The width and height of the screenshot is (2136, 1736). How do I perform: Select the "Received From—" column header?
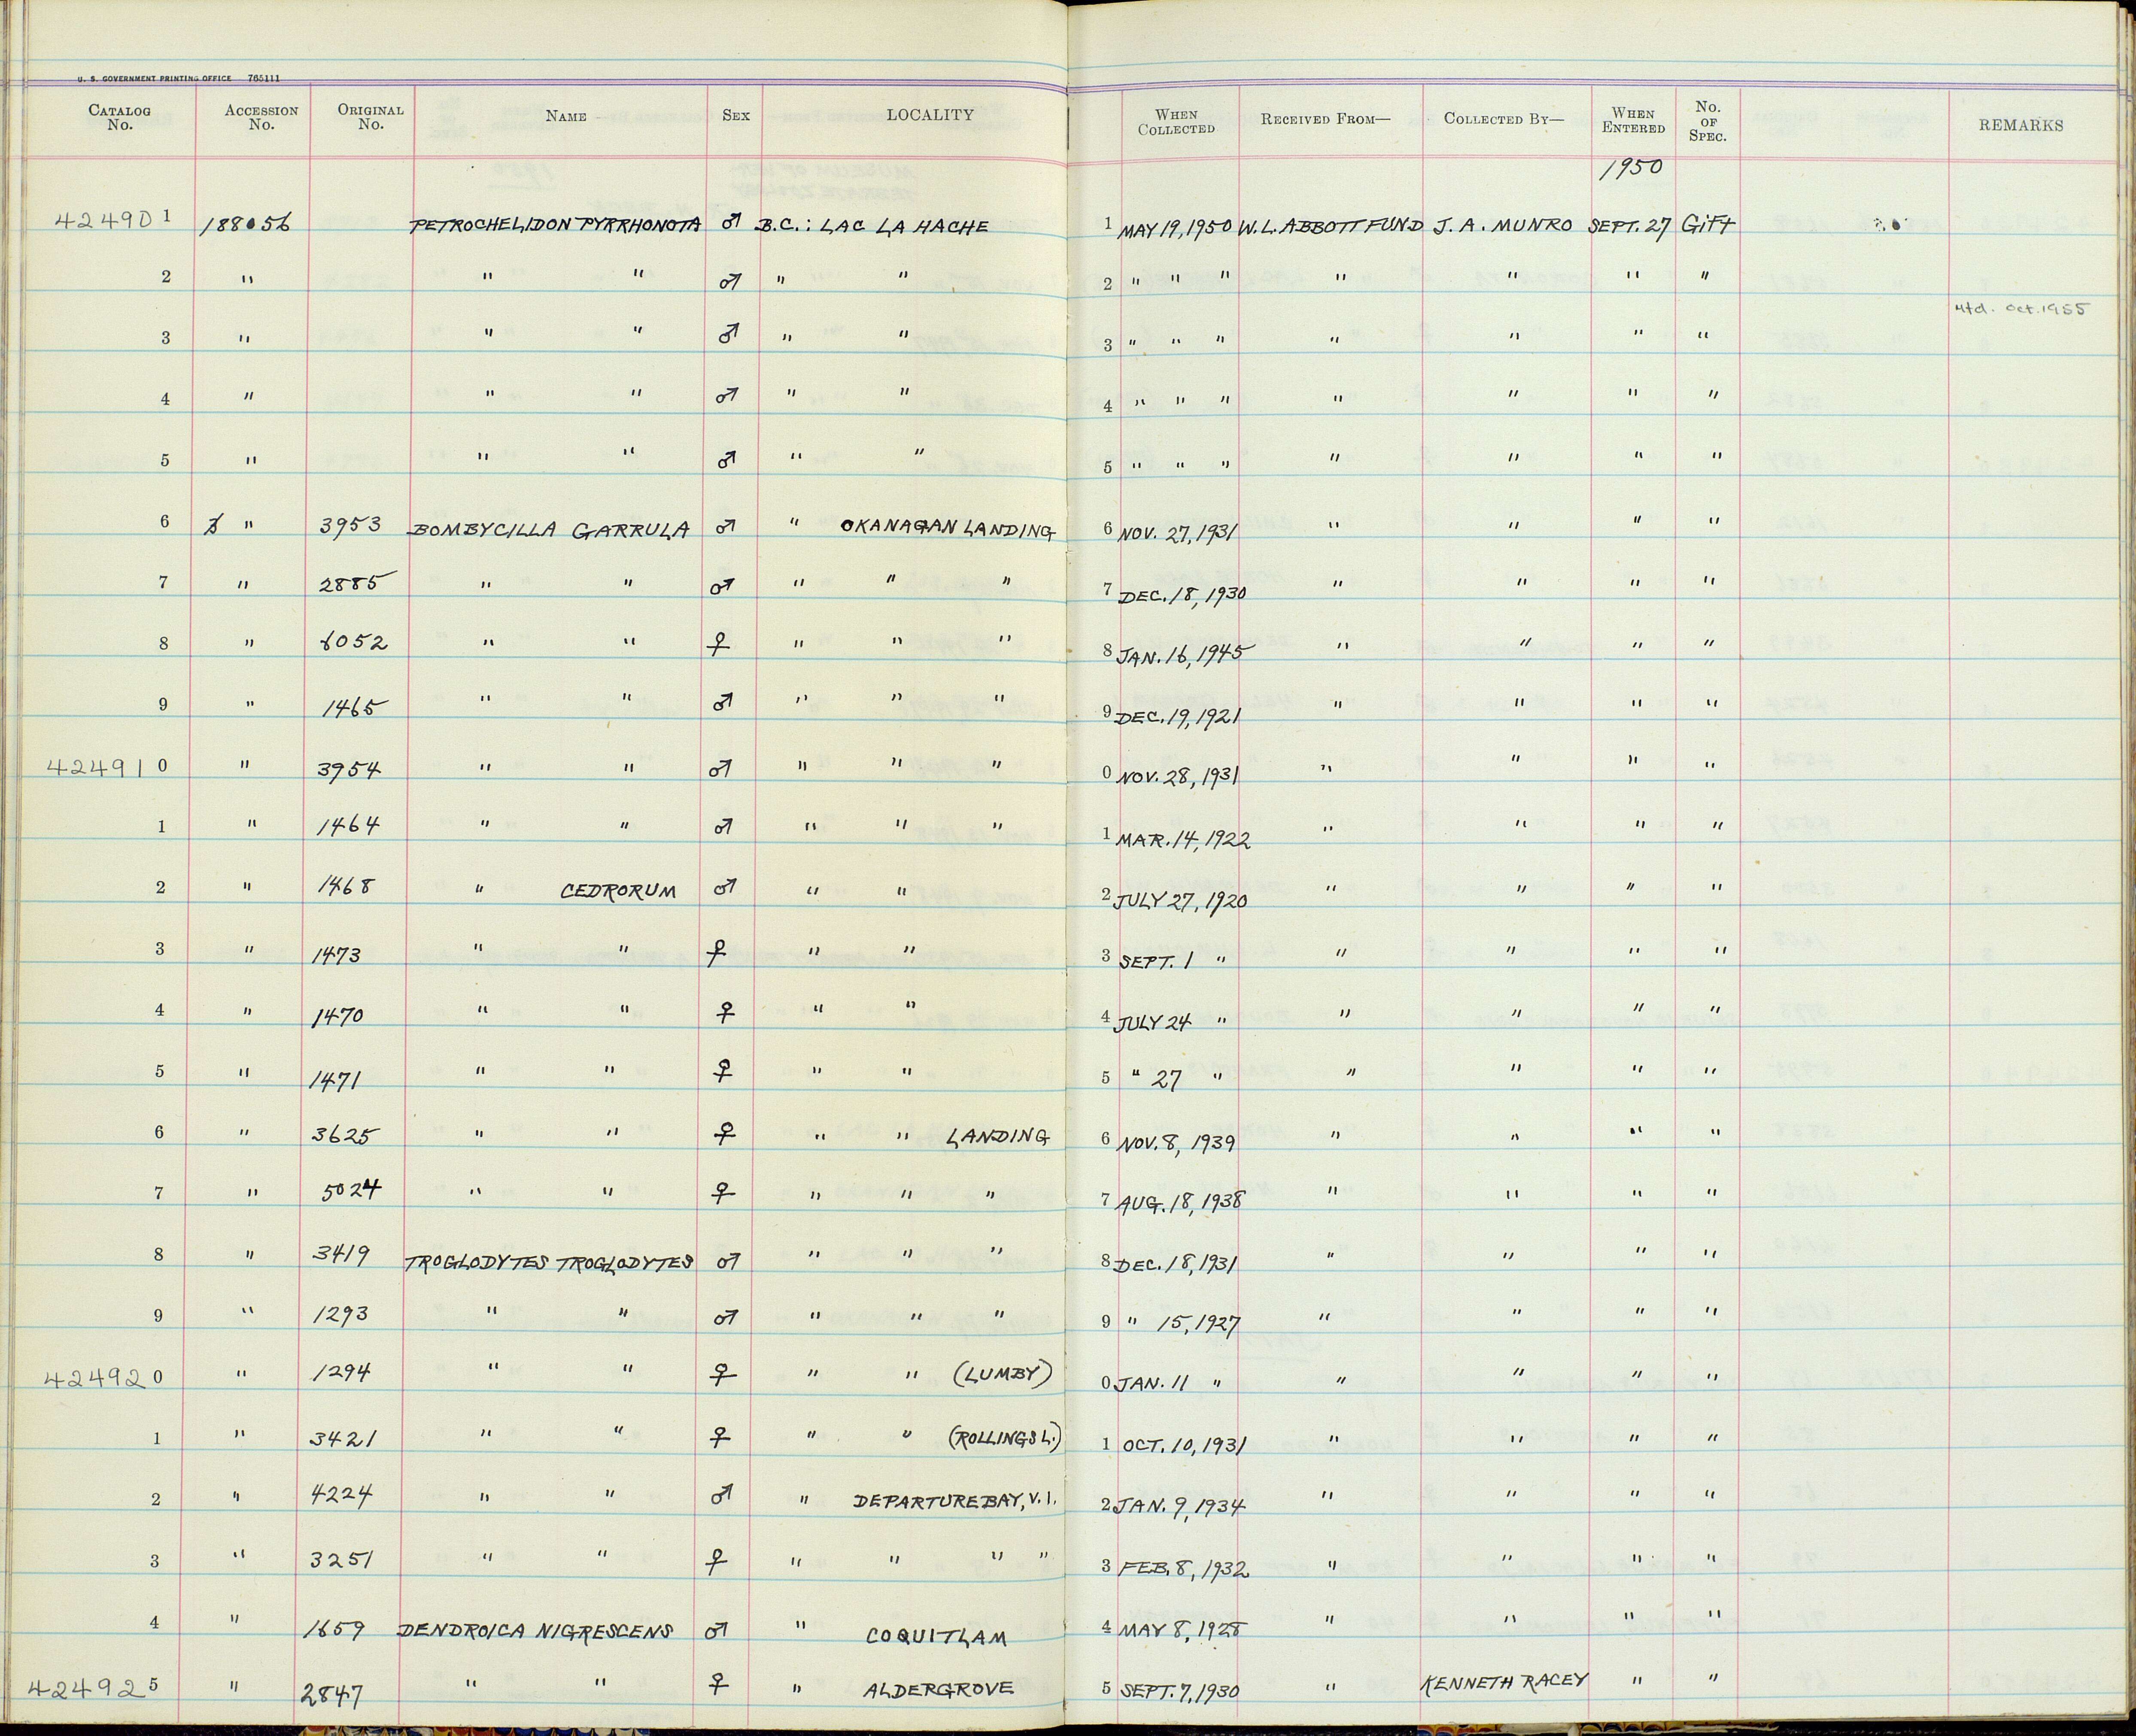(1326, 119)
